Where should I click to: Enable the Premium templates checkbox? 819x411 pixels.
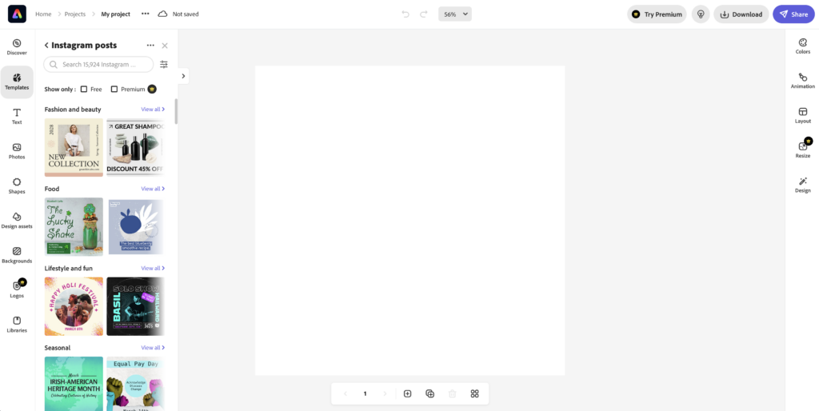[x=114, y=90]
